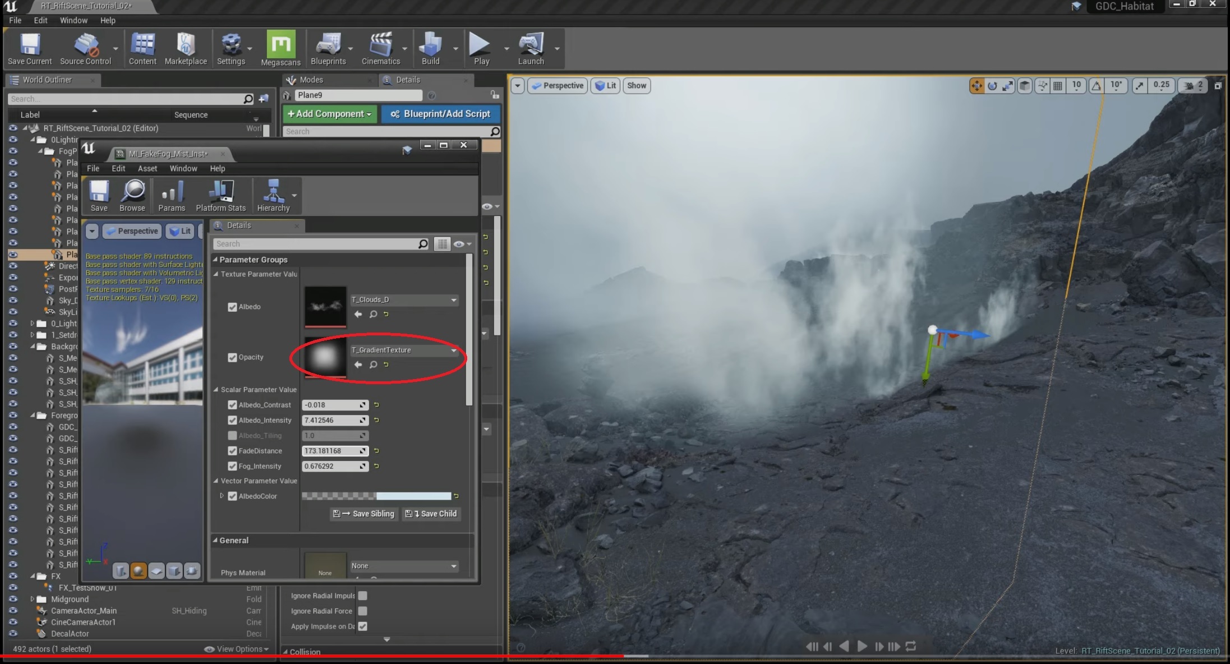Enable translate gizmo mode in viewport
This screenshot has width=1230, height=664.
(976, 86)
